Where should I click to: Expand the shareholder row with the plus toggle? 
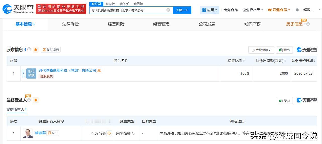(x=23, y=73)
